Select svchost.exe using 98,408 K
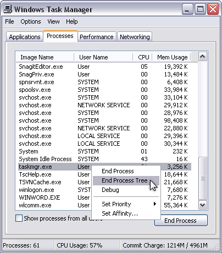The image size is (222, 253). pos(104,120)
